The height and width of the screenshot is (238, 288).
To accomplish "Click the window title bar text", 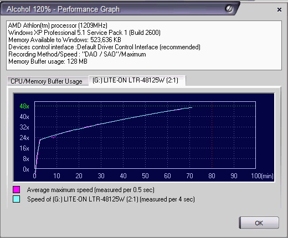I will (63, 9).
